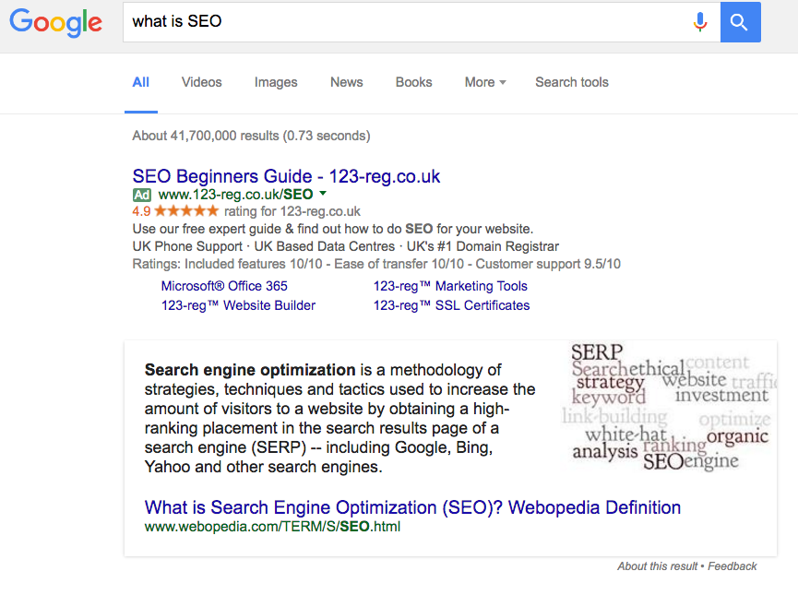Select the News tab
This screenshot has width=798, height=595.
pos(346,82)
